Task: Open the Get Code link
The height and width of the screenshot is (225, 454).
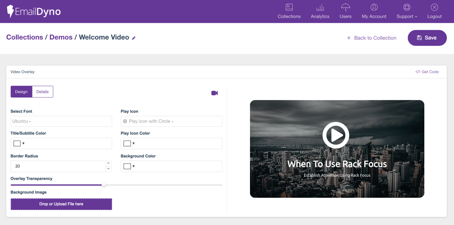Action: point(427,72)
